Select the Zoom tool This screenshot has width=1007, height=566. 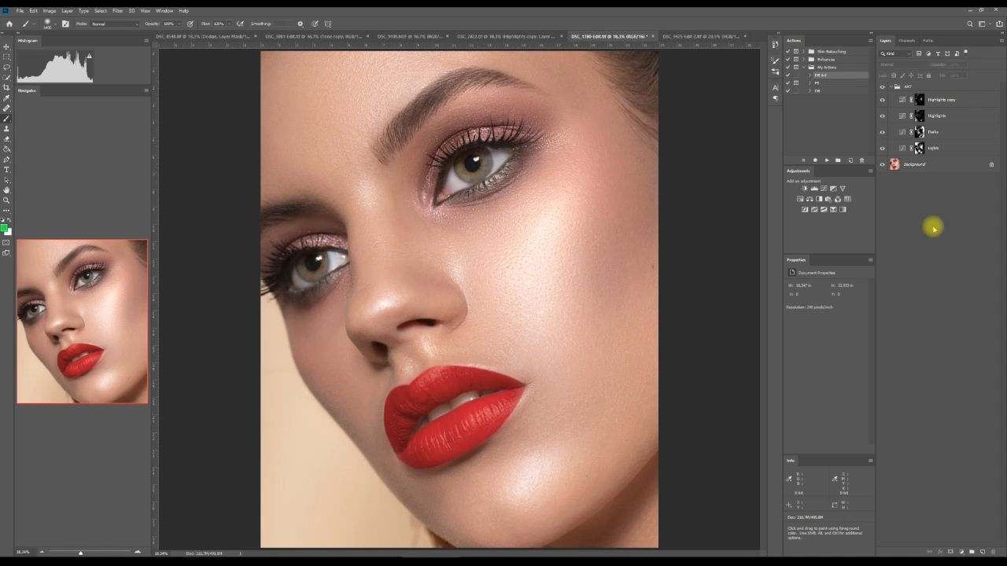pos(6,200)
